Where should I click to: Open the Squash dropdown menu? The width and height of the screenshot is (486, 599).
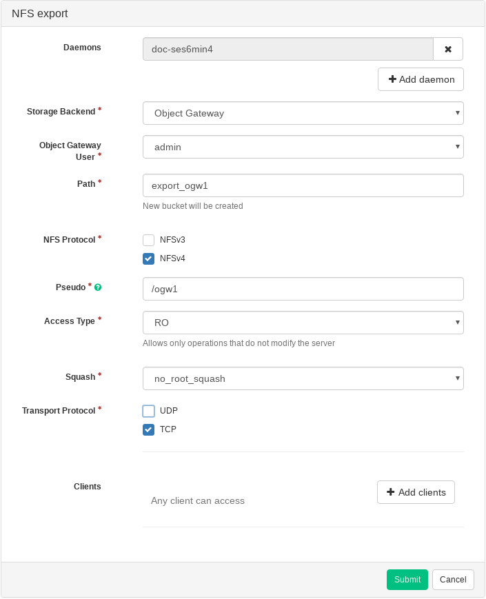click(x=303, y=378)
